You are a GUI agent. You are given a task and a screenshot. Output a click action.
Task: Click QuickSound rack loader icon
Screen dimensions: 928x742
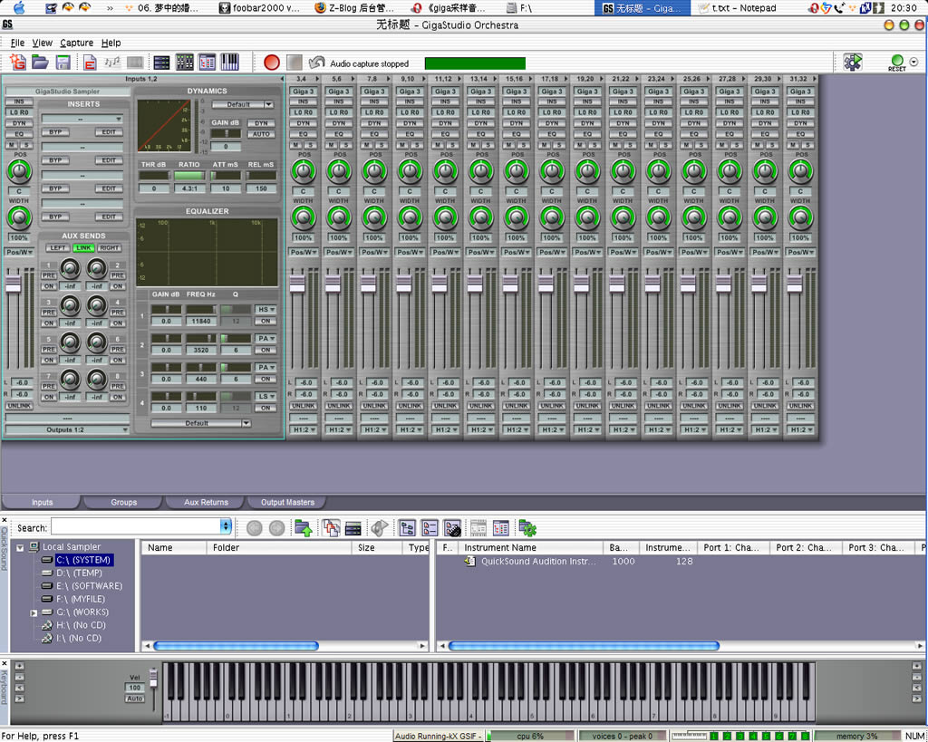pos(353,528)
